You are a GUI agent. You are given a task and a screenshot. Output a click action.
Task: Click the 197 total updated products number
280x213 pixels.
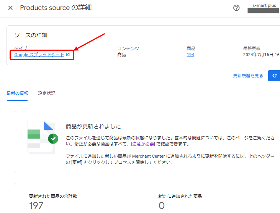[36, 205]
